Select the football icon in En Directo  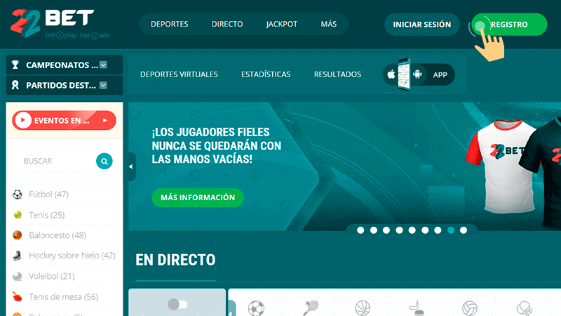coord(256,308)
